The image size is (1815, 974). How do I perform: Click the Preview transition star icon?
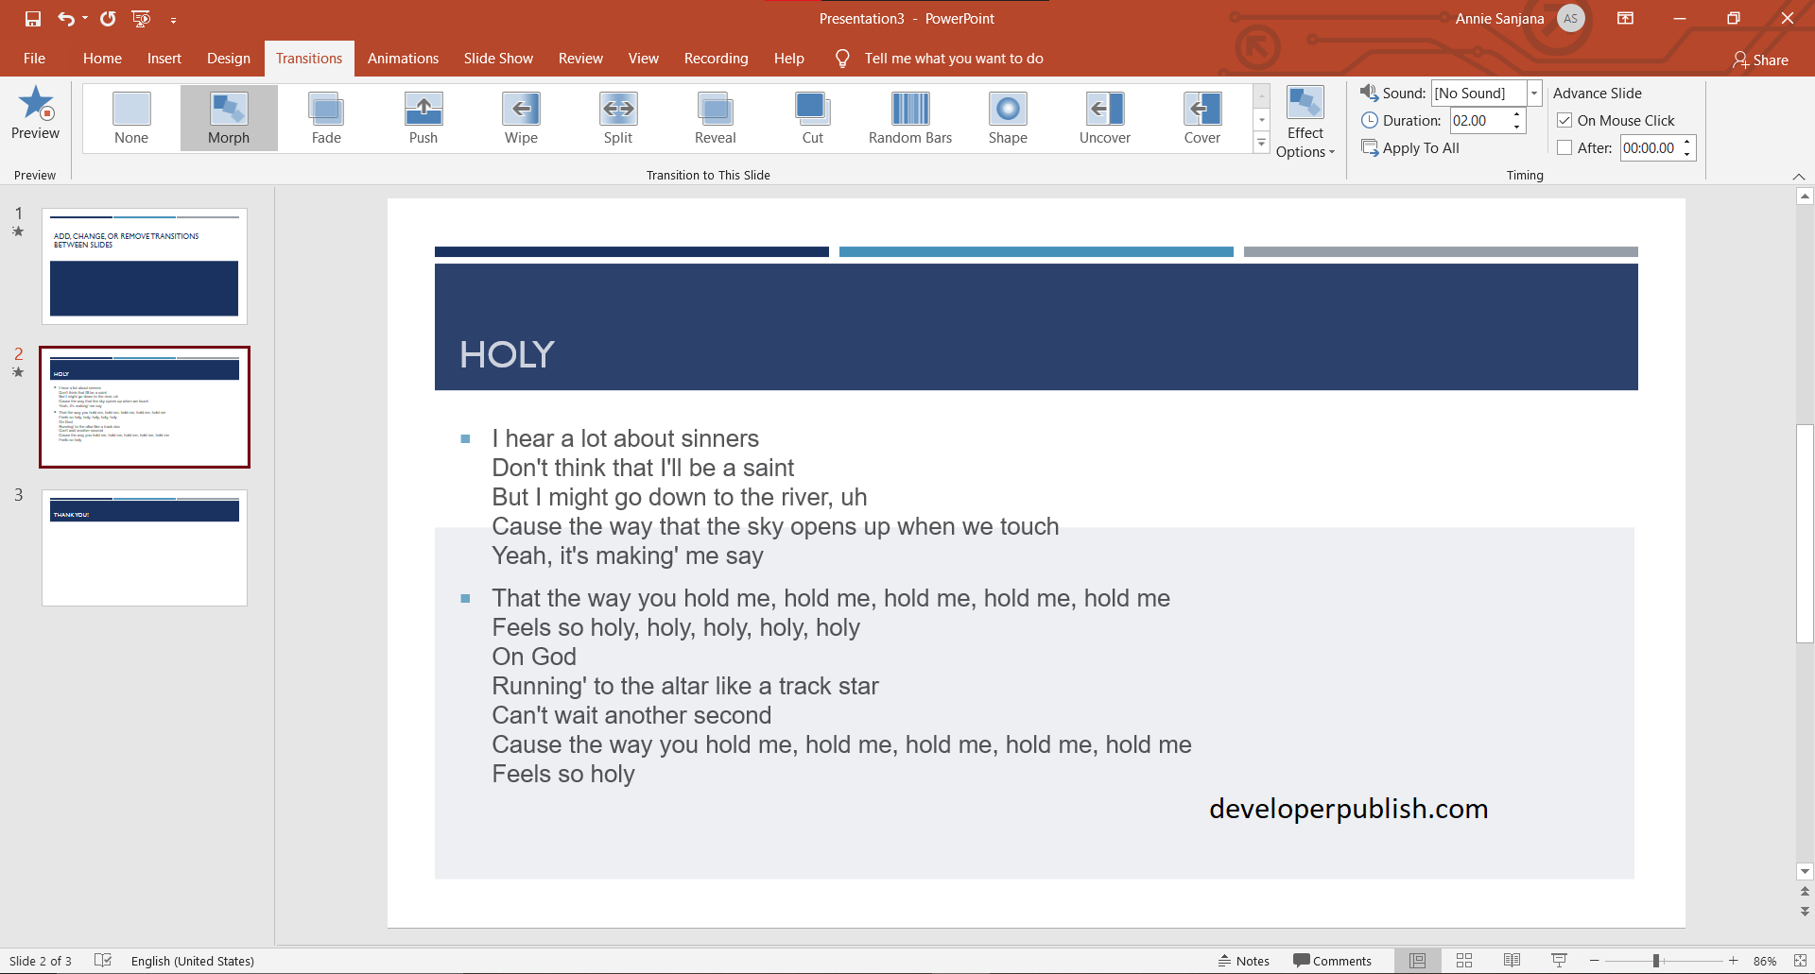[36, 106]
